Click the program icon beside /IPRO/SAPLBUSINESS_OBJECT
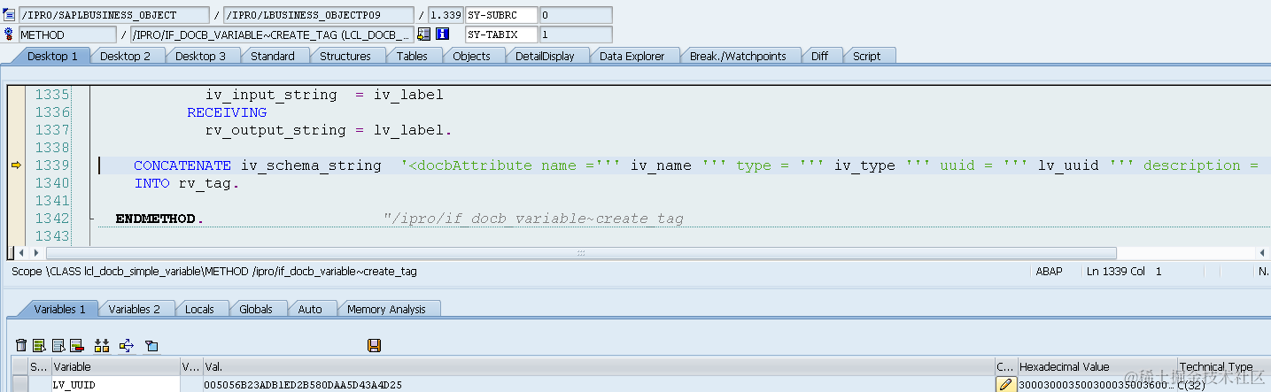Image resolution: width=1271 pixels, height=392 pixels. pyautogui.click(x=9, y=15)
